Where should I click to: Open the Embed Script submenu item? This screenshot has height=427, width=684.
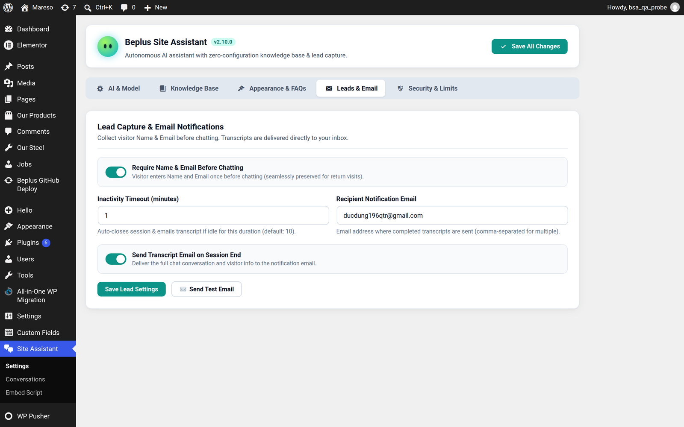tap(24, 392)
